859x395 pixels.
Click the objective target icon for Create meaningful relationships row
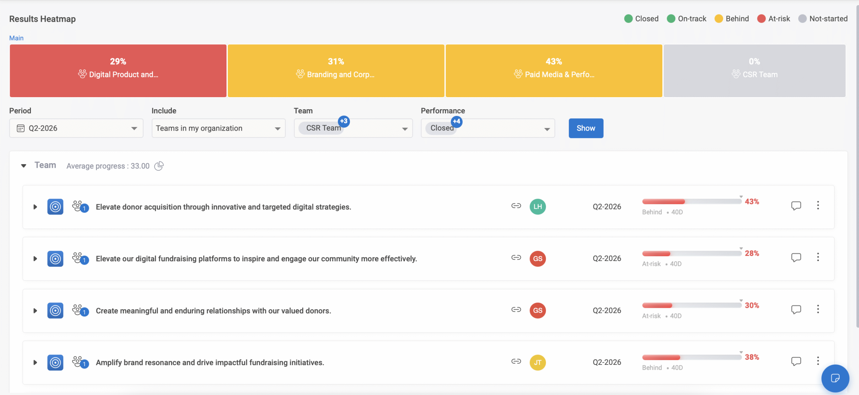click(55, 311)
